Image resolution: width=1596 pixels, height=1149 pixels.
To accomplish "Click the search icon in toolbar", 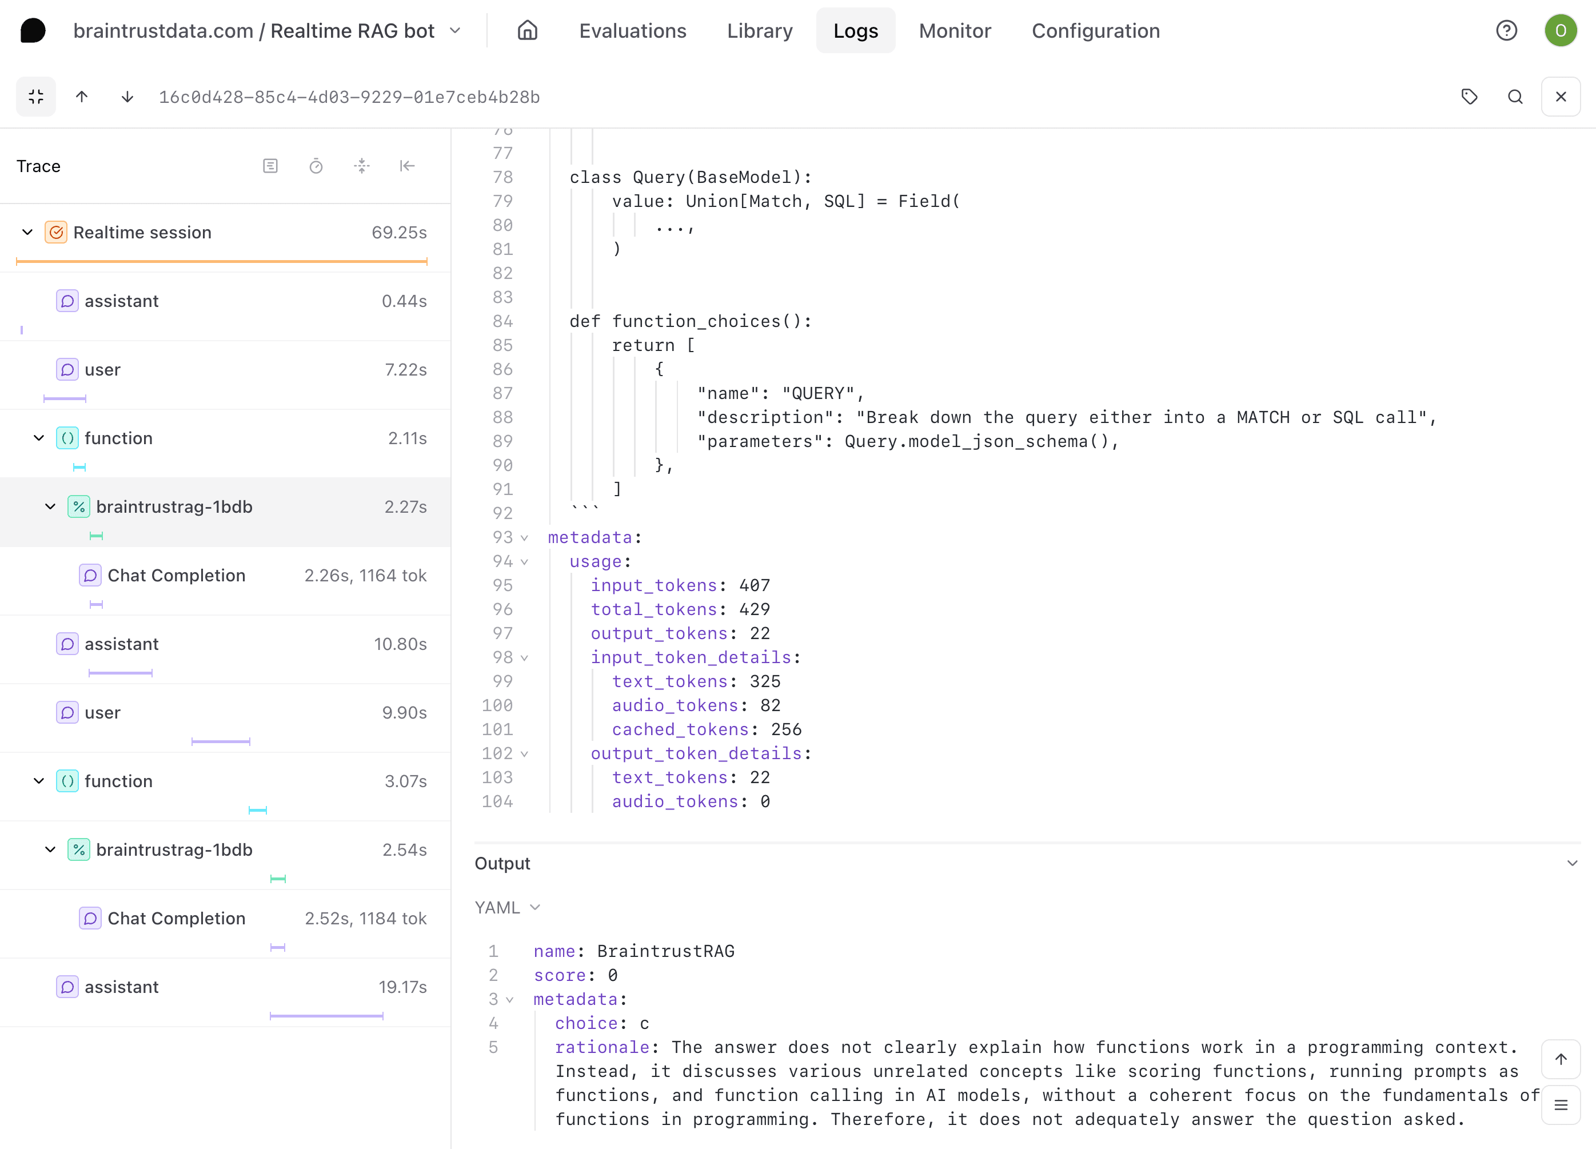I will coord(1515,97).
